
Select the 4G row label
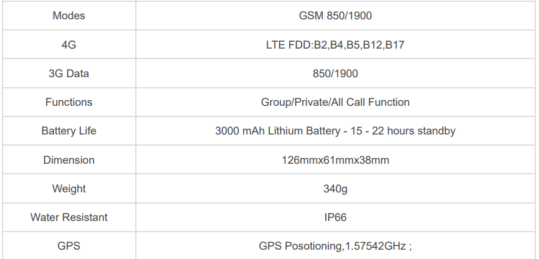click(69, 45)
